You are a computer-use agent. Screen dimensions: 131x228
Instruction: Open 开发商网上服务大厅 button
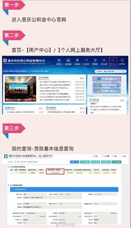click(x=107, y=91)
